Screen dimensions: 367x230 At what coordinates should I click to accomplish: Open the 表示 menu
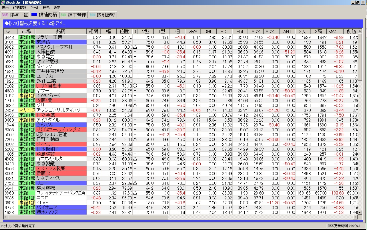tap(5, 8)
